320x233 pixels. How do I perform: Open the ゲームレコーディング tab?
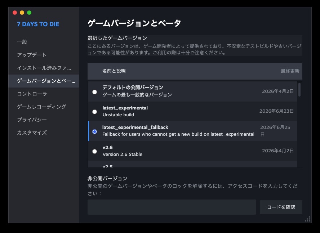pyautogui.click(x=44, y=107)
